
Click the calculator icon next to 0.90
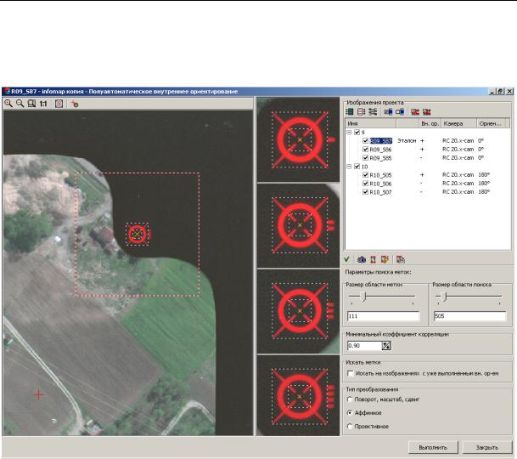click(386, 346)
